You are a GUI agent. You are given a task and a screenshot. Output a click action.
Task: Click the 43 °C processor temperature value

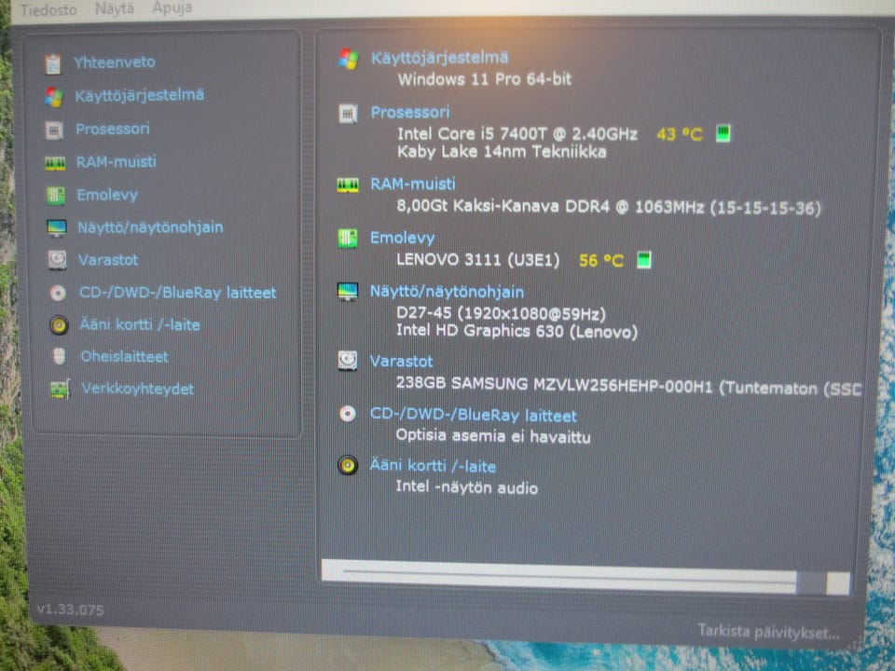tap(680, 134)
